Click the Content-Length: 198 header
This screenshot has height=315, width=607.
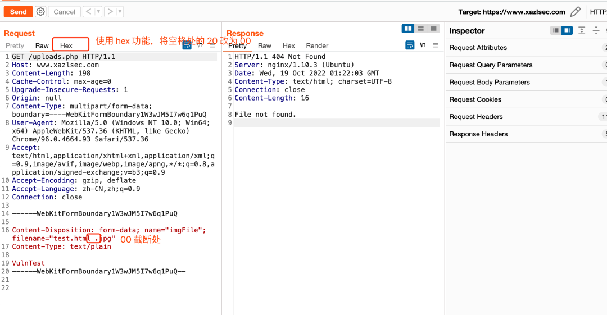[51, 73]
